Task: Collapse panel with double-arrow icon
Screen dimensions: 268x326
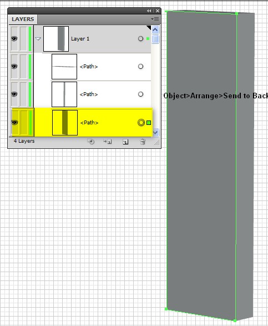Action: click(x=149, y=11)
